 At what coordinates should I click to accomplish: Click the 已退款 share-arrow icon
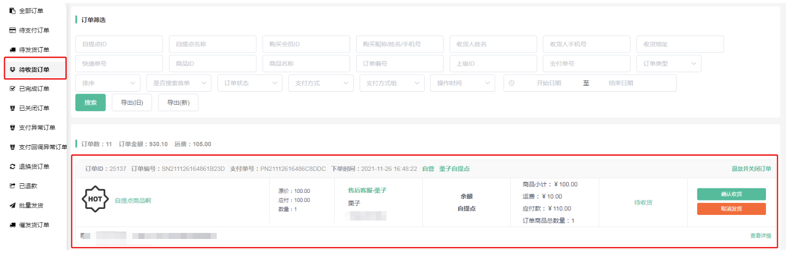coord(13,186)
